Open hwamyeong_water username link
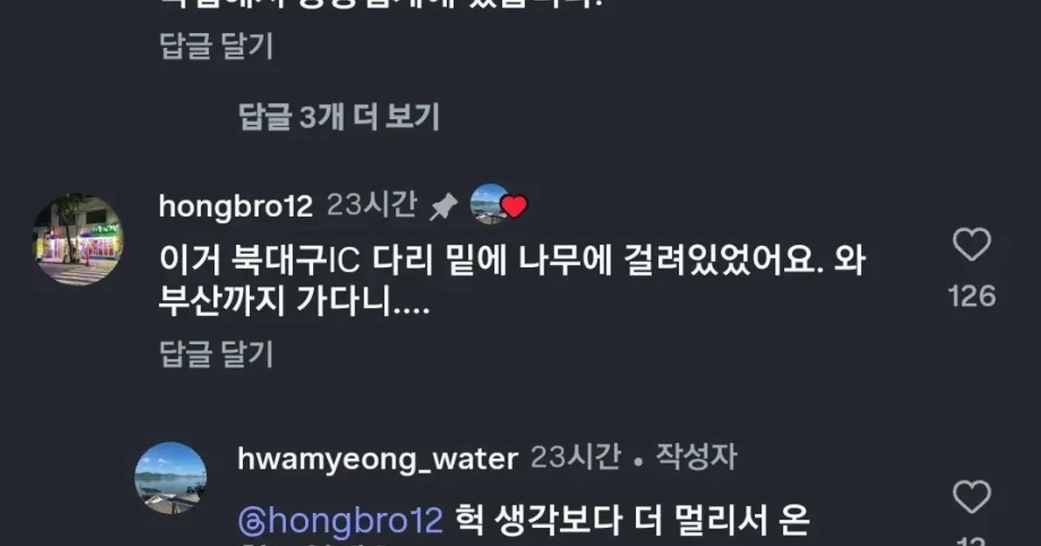 point(377,459)
